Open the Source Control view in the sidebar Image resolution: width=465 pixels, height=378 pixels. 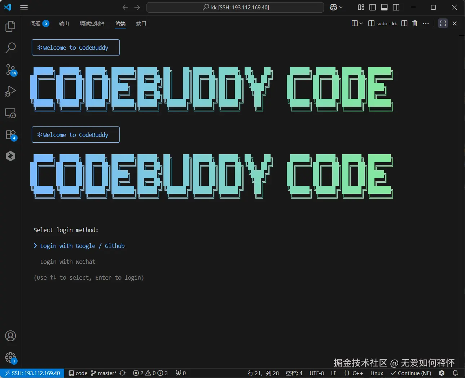coord(10,70)
